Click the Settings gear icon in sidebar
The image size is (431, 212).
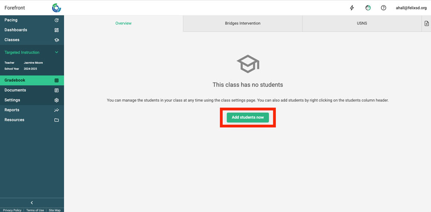[x=56, y=100]
